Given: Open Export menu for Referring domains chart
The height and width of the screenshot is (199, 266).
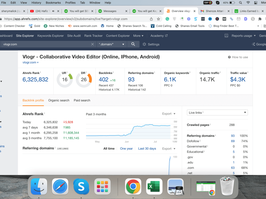Looking at the screenshot, I should tap(169, 149).
